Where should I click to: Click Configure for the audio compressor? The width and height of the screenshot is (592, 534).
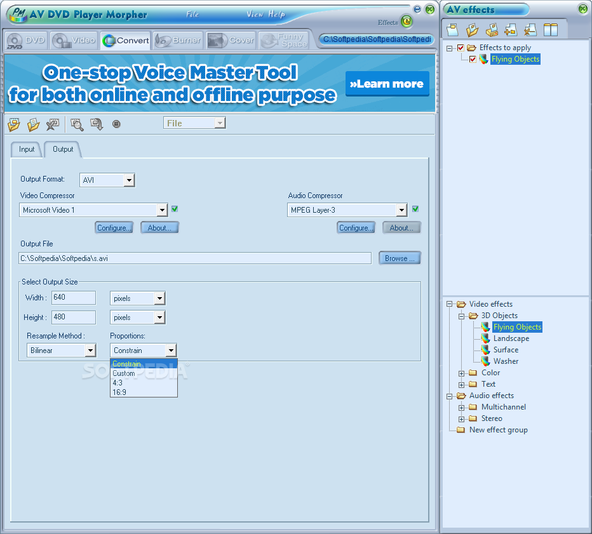[x=356, y=227]
